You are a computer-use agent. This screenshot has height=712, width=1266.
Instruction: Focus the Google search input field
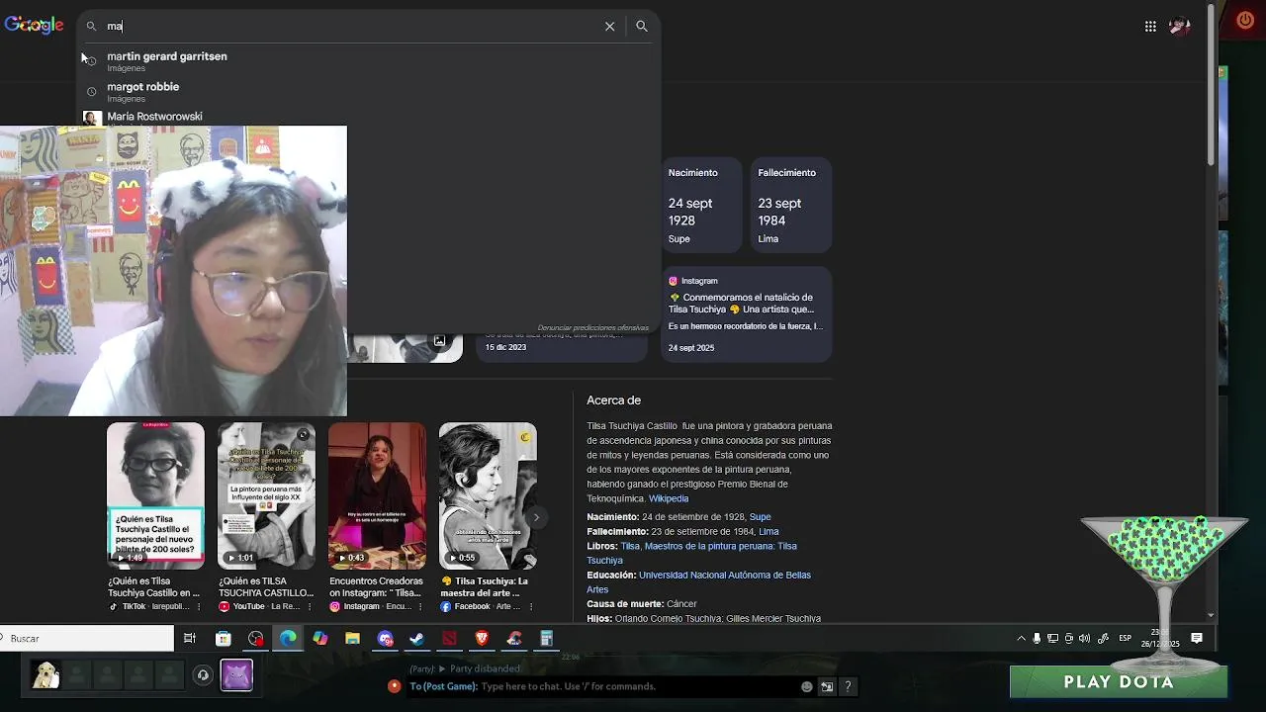coord(351,27)
